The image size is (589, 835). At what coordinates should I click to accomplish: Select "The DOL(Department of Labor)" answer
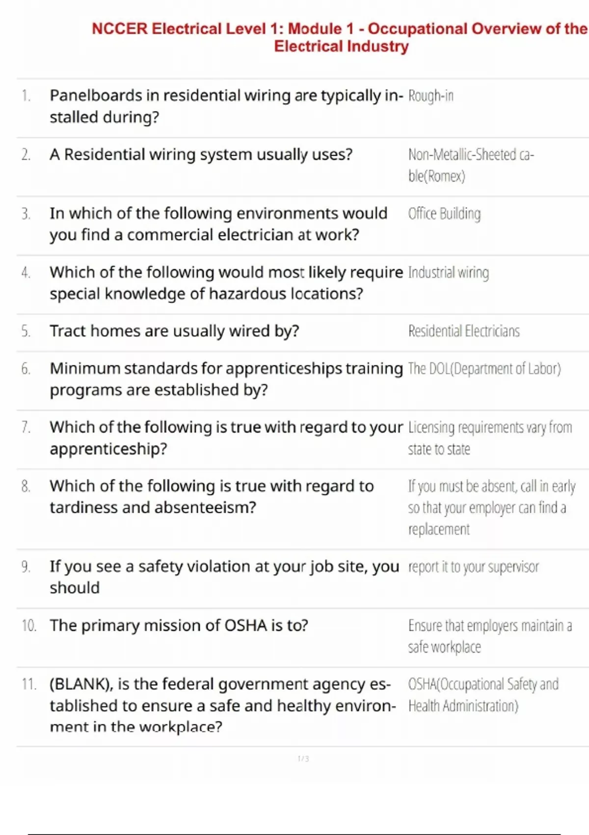484,368
